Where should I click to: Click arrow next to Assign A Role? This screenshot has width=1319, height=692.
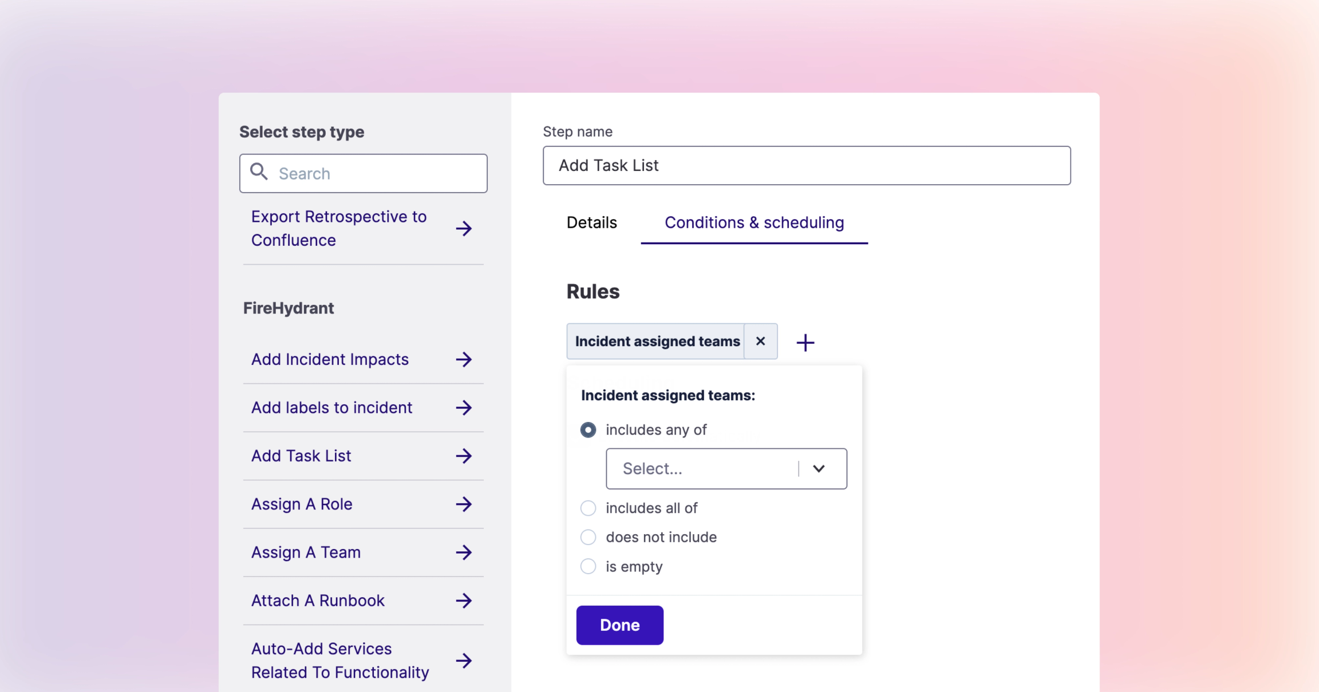point(464,504)
